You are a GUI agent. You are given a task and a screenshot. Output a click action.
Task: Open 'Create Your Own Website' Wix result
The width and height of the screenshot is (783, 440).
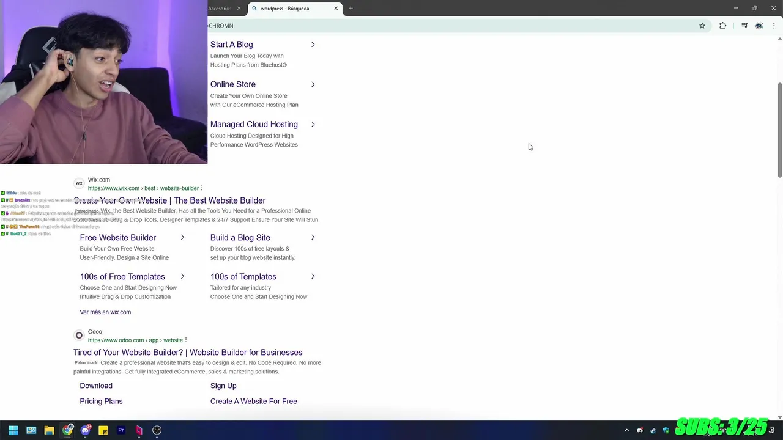click(169, 200)
